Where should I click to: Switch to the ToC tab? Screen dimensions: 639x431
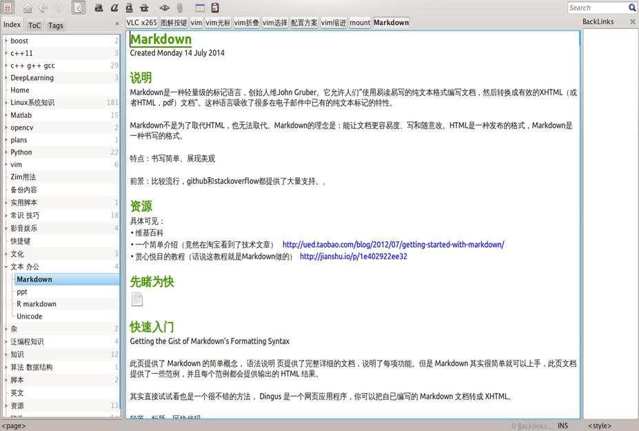(34, 26)
